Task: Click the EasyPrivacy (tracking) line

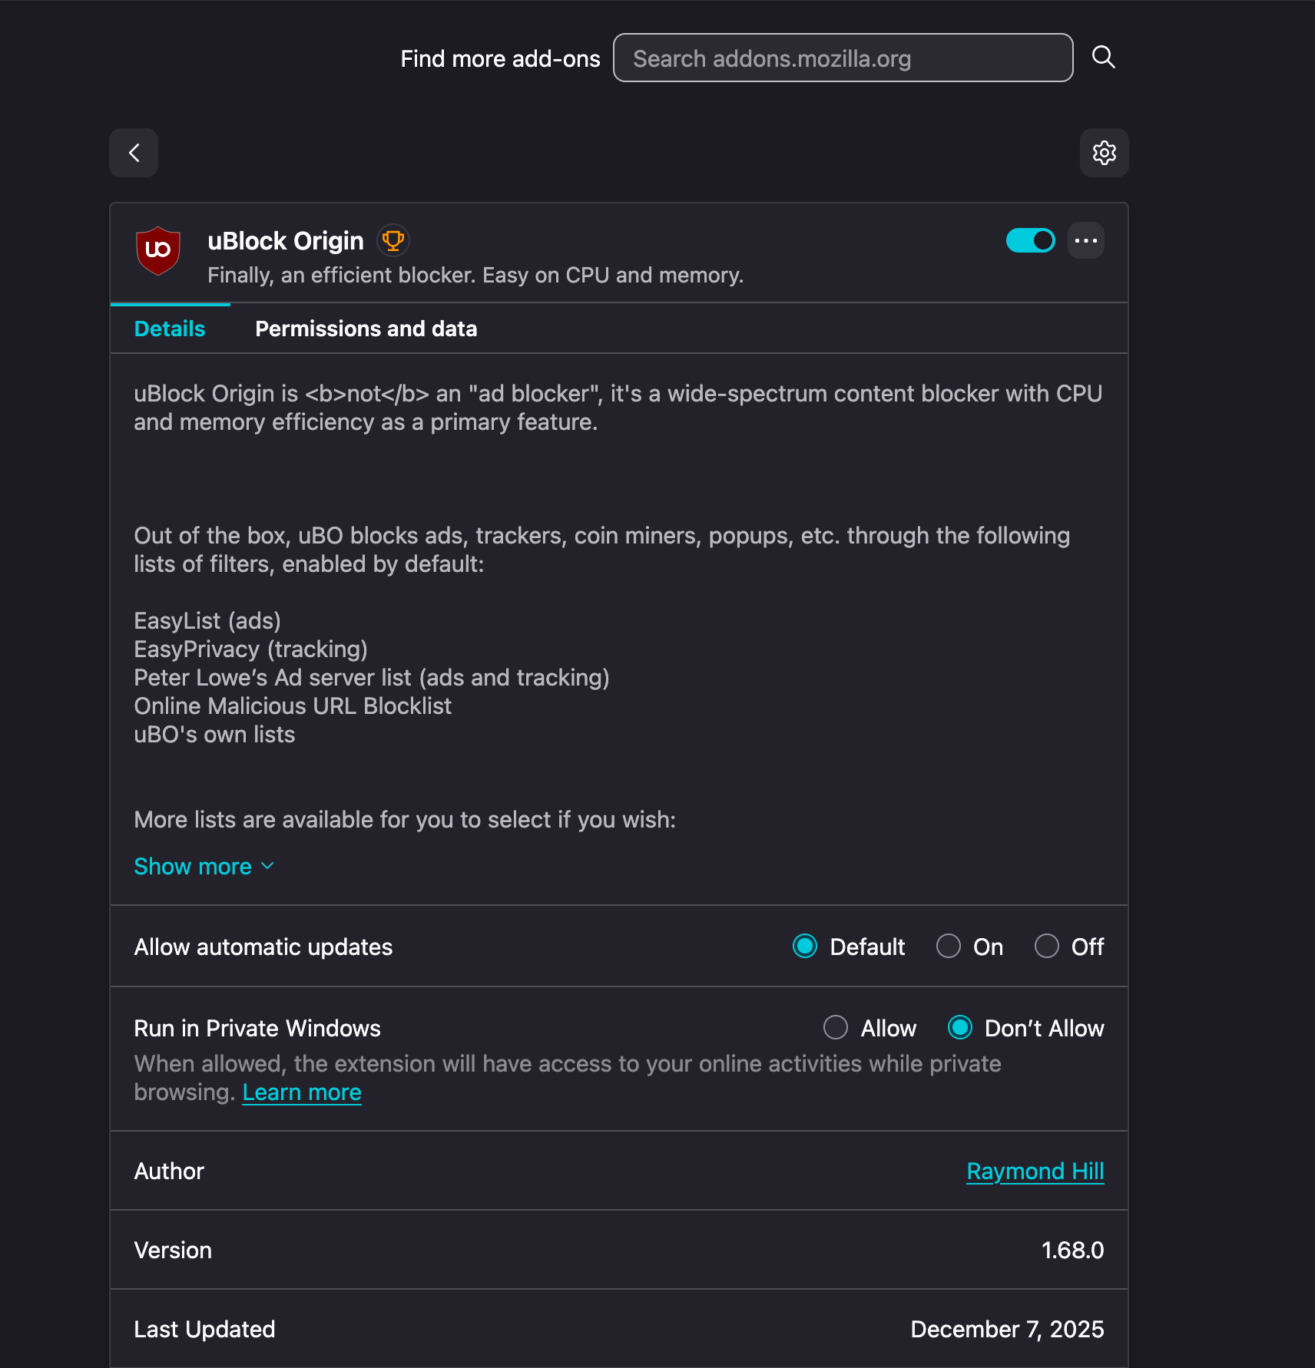Action: point(251,649)
